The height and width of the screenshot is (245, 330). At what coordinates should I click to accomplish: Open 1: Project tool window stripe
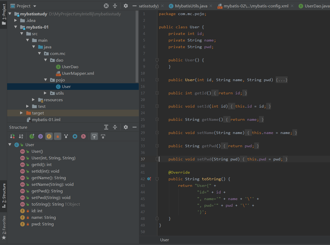[x=4, y=15]
